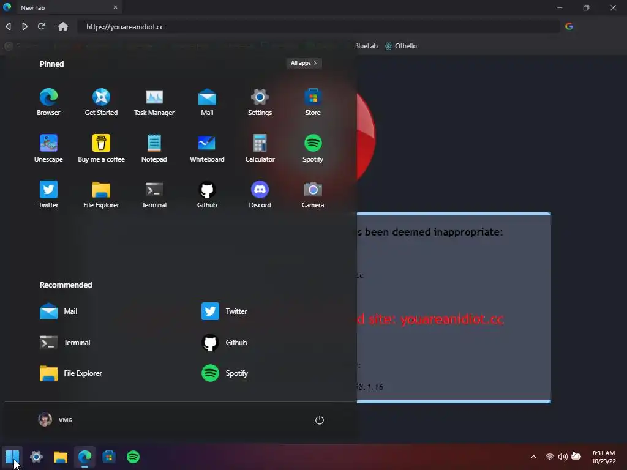Switch to the browser on taskbar
The width and height of the screenshot is (627, 470).
tap(84, 457)
